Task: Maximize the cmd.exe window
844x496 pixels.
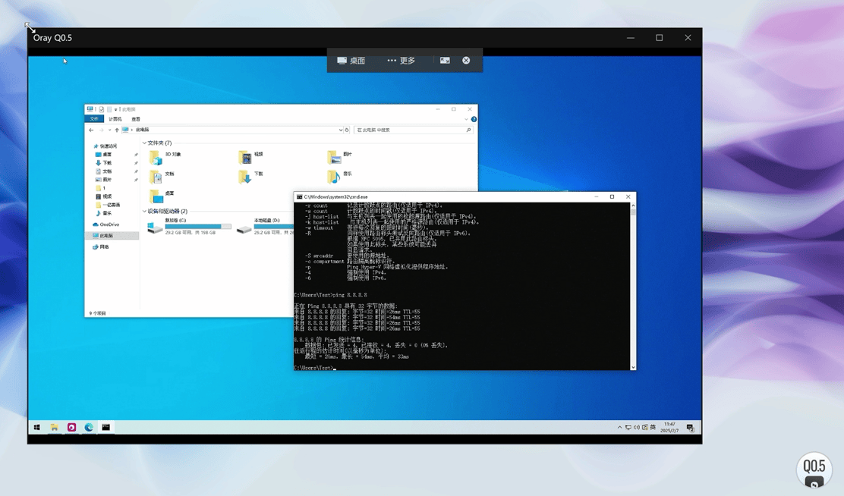Action: point(612,197)
